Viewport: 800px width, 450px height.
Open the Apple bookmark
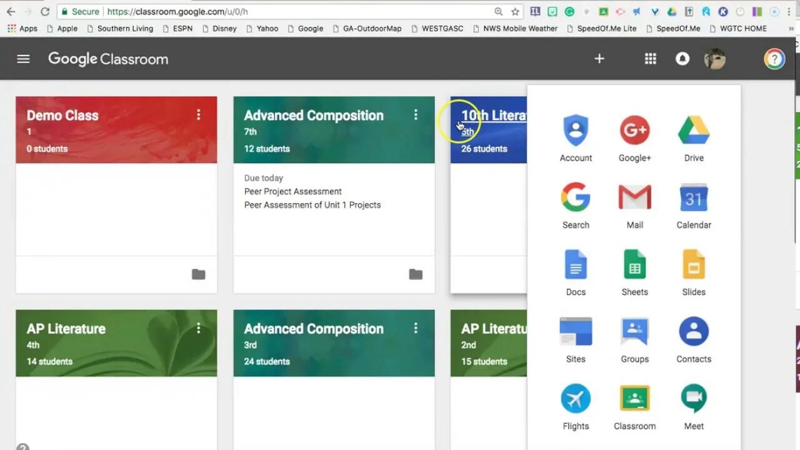click(x=62, y=28)
